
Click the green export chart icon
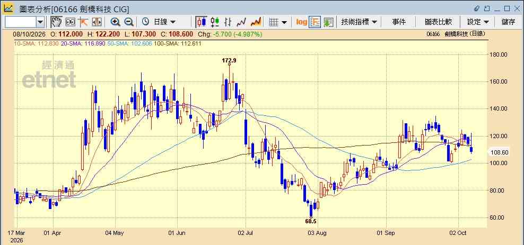point(328,22)
